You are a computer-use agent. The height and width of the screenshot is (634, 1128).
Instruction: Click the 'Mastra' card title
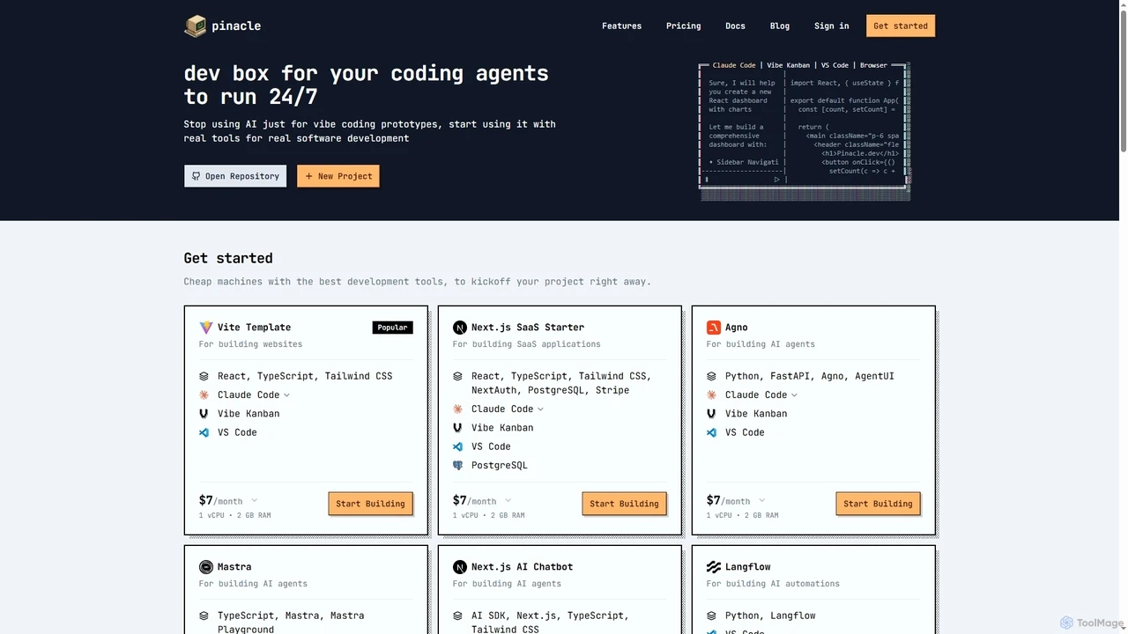click(x=234, y=567)
